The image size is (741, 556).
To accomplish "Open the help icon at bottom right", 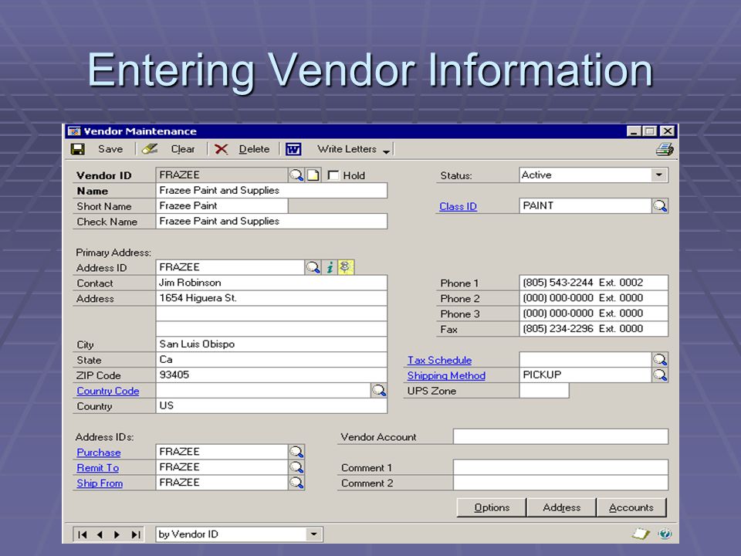I will 665,534.
